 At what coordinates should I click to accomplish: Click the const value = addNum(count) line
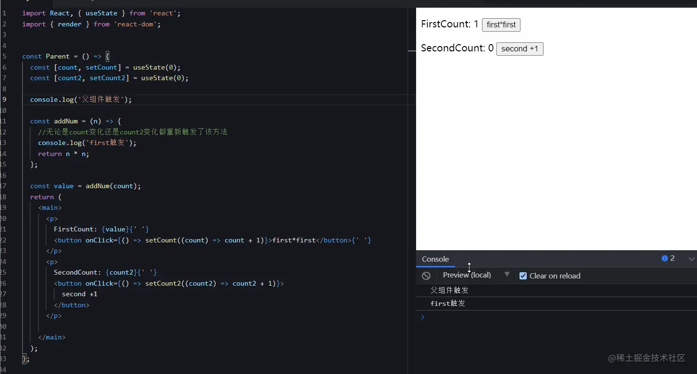[86, 186]
